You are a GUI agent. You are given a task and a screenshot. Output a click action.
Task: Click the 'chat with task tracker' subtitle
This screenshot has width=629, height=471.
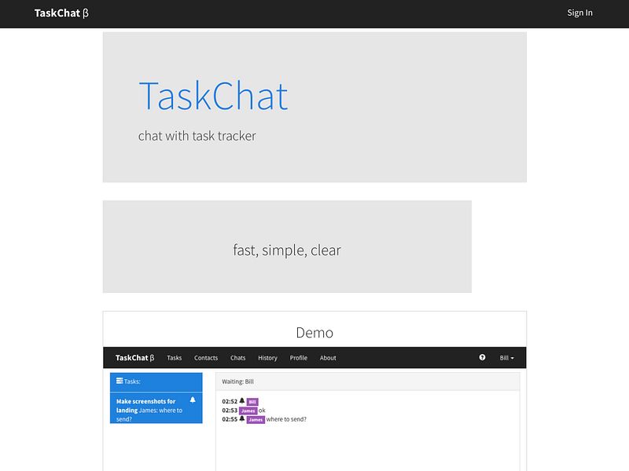coord(197,136)
